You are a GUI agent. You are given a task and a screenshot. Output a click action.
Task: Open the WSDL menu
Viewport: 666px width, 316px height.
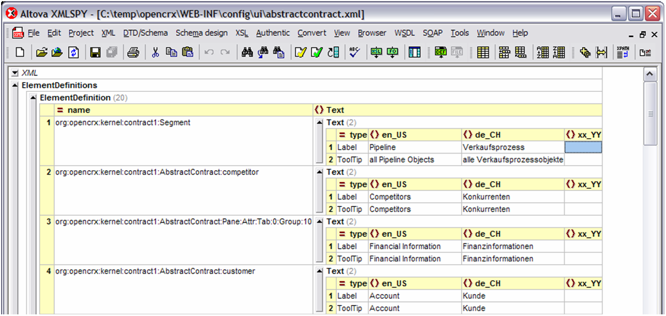tap(405, 33)
